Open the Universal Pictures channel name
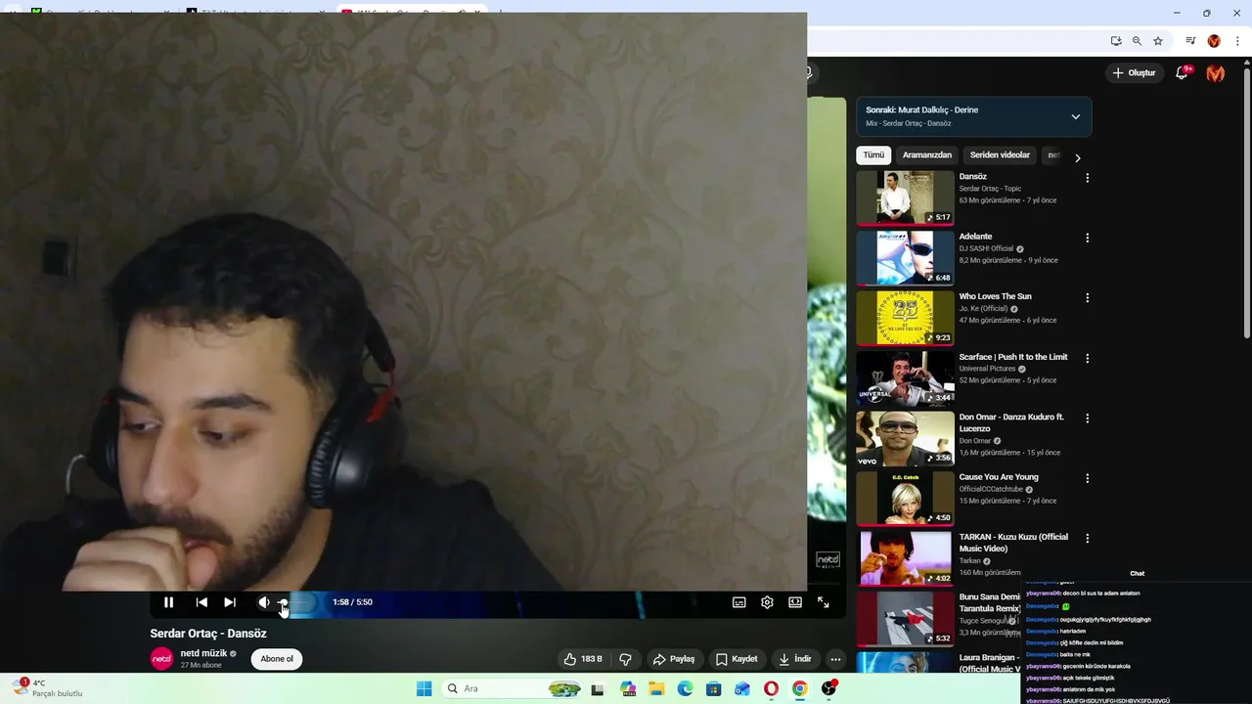This screenshot has height=704, width=1252. click(987, 369)
